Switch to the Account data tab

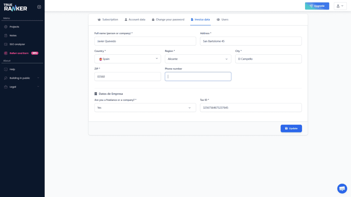pos(135,19)
